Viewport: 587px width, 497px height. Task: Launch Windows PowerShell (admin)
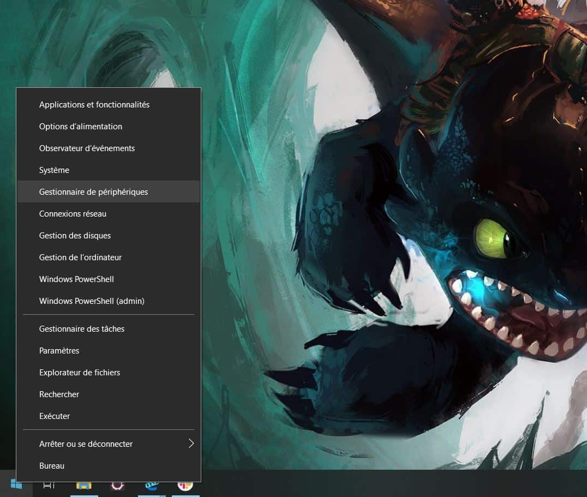(92, 301)
